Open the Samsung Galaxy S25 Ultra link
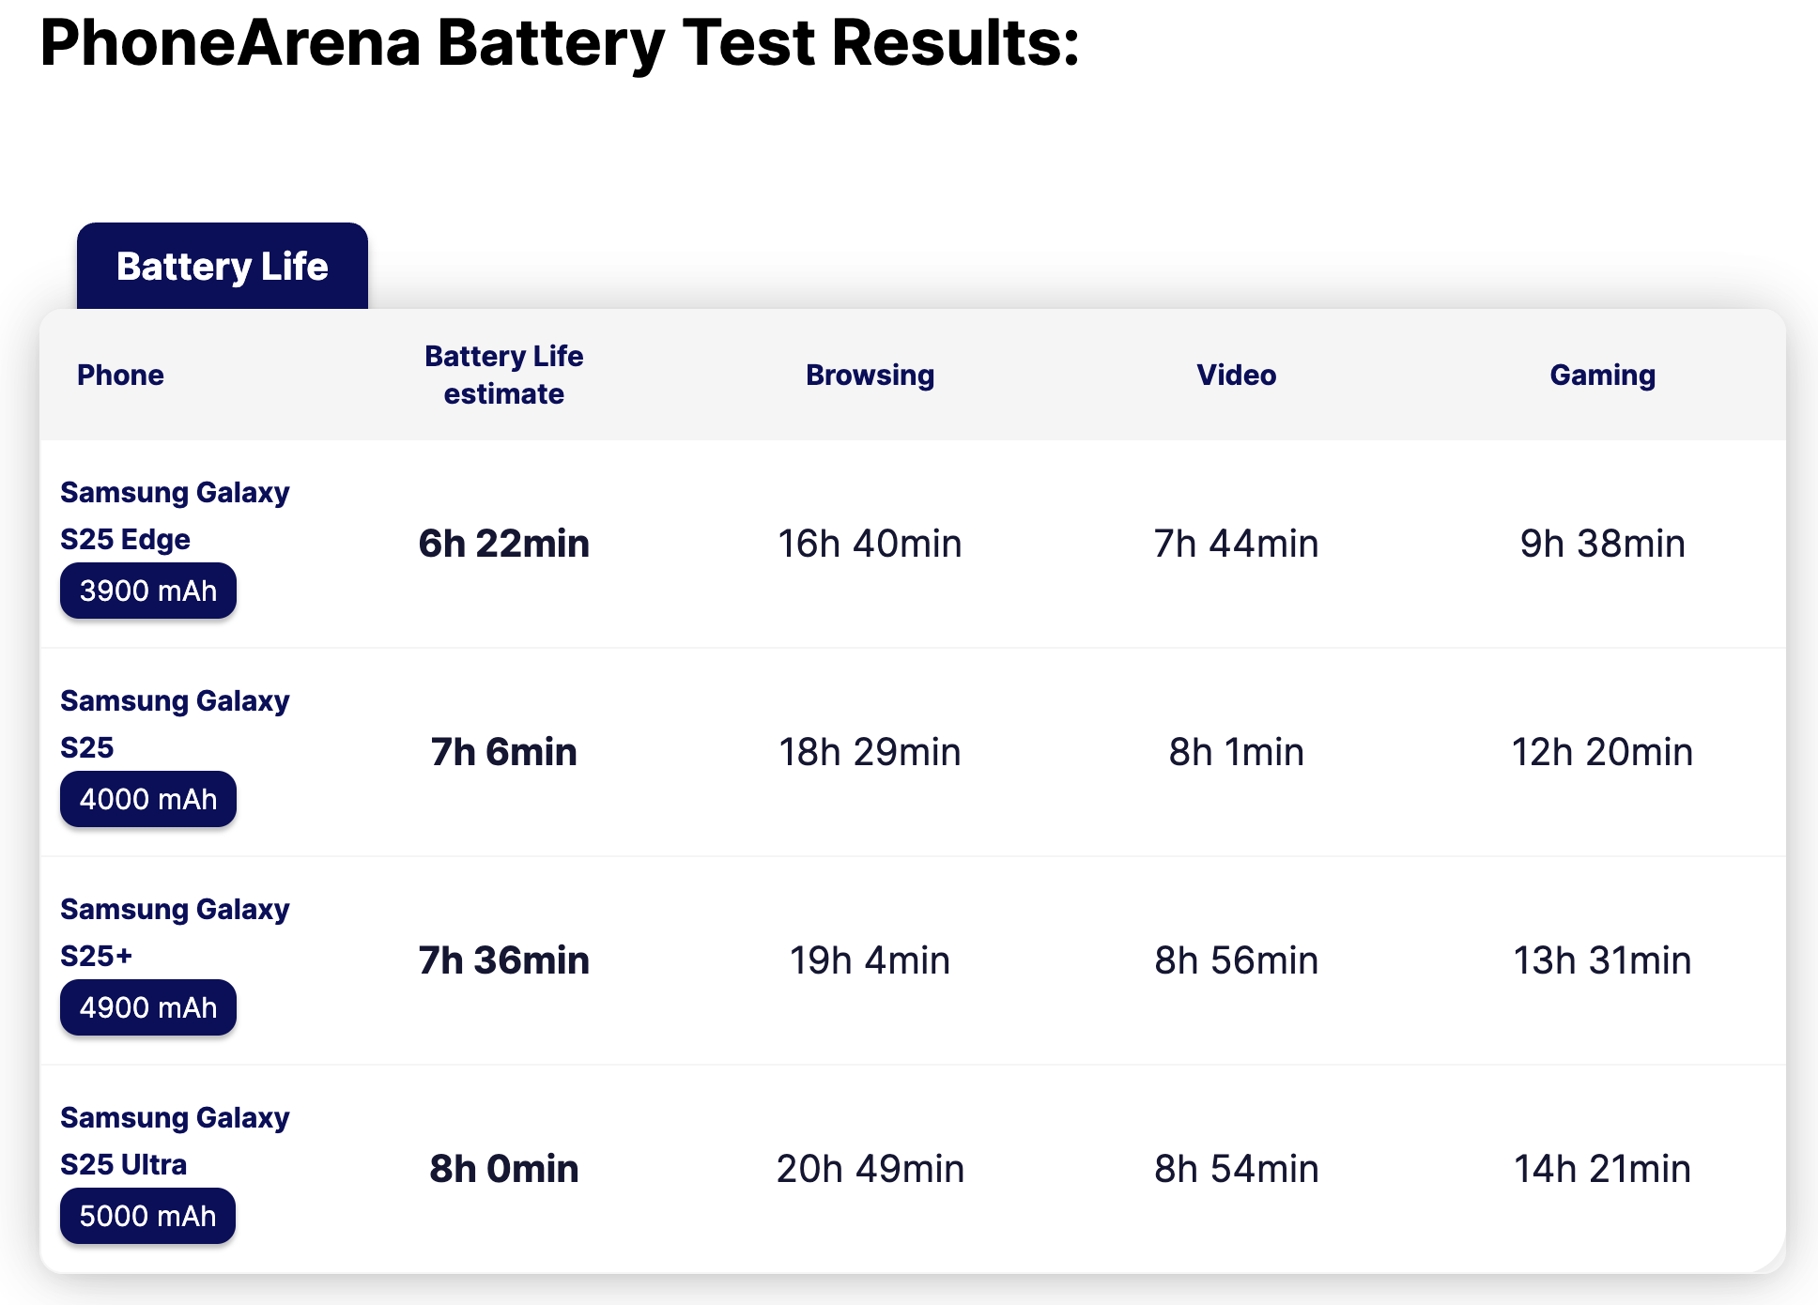The image size is (1818, 1305). pos(175,1141)
